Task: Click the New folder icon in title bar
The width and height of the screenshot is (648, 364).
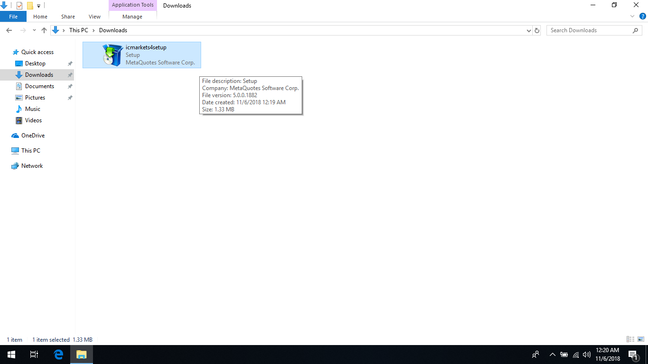Action: pyautogui.click(x=30, y=6)
